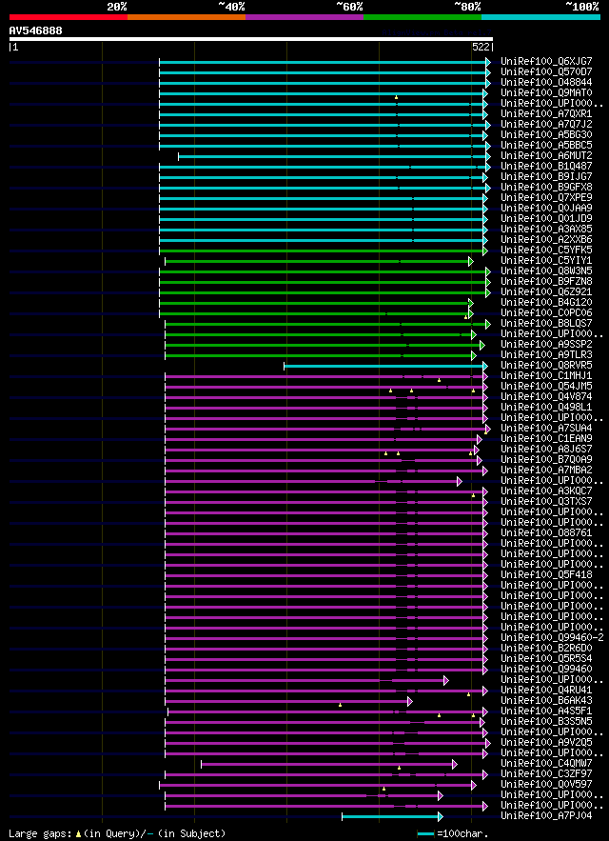Go to UniRef100_Q01JD9 entry
This screenshot has height=841, width=609.
pyautogui.click(x=546, y=218)
